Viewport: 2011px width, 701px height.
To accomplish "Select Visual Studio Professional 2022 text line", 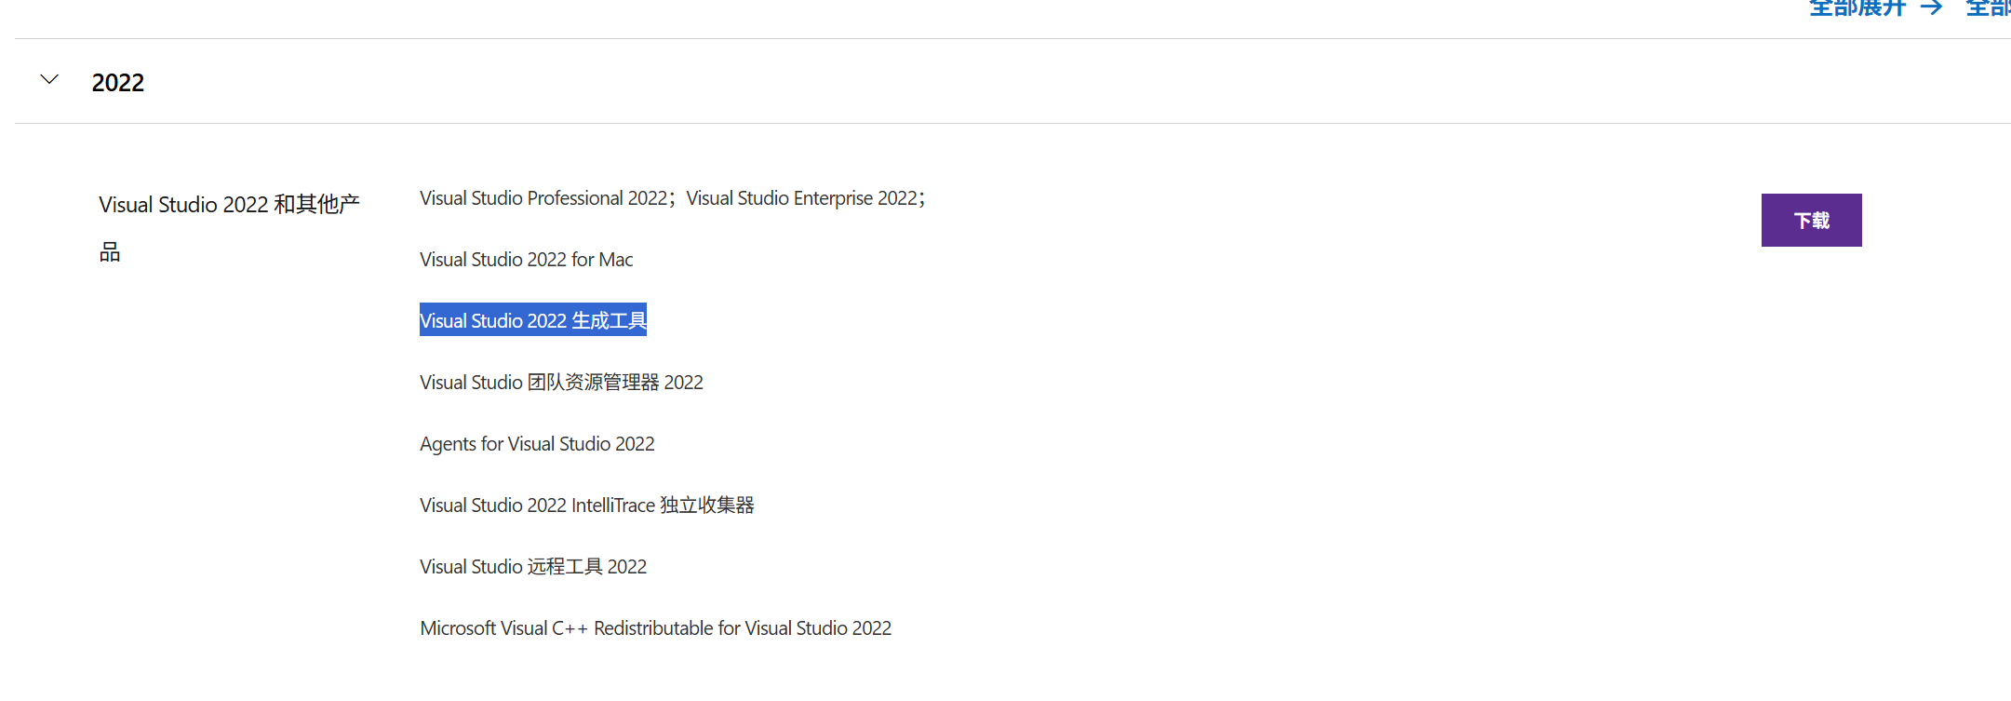I will 673,198.
